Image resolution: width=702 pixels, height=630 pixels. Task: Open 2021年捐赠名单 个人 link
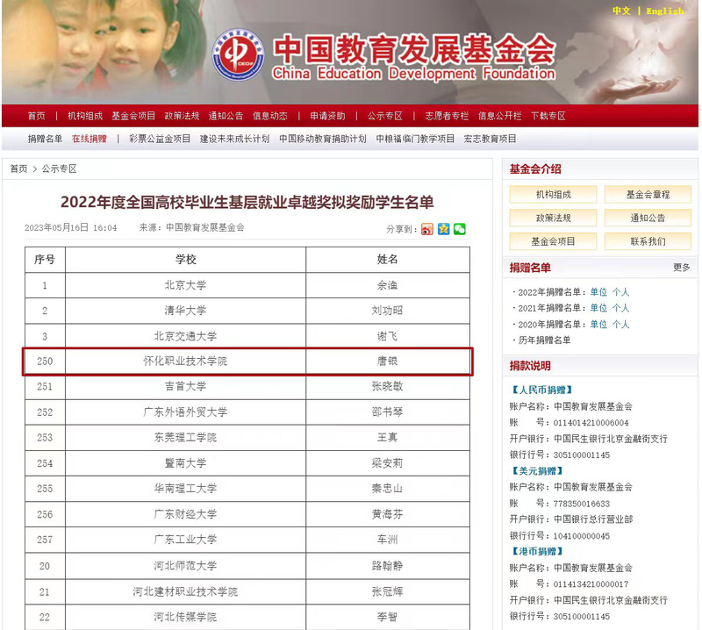coord(620,308)
